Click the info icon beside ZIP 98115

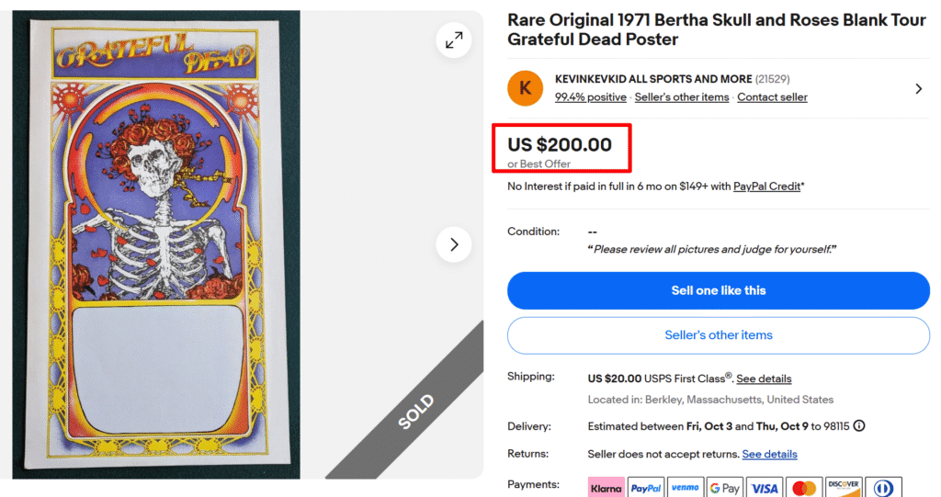click(x=859, y=426)
